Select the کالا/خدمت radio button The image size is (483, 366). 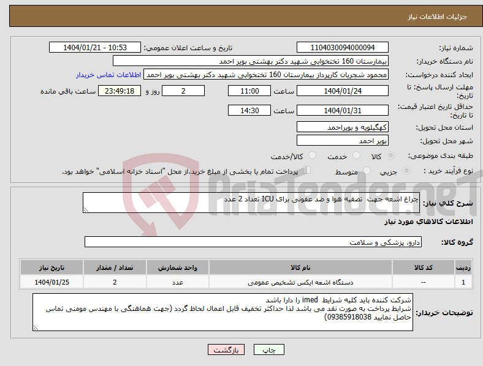point(313,155)
